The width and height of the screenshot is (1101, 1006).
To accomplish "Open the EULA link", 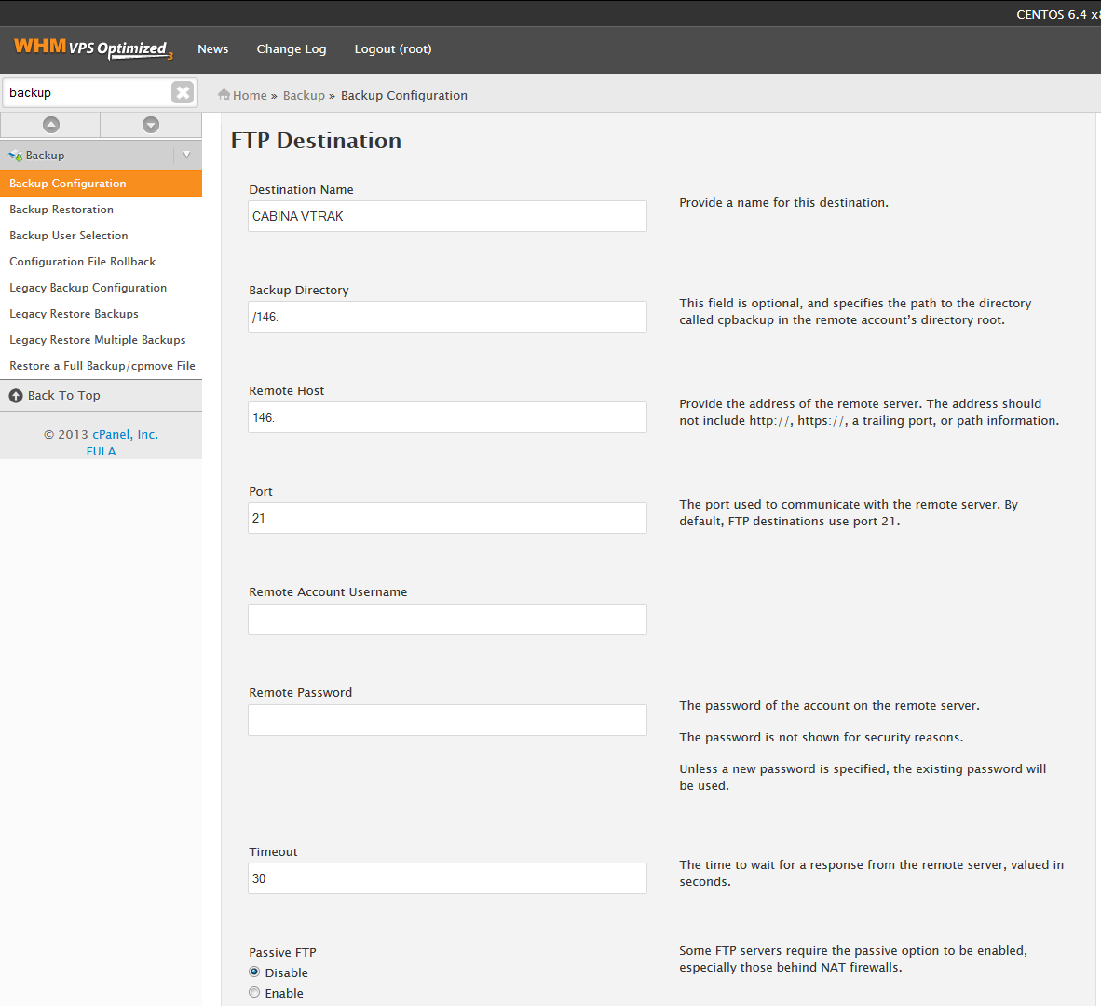I will point(102,452).
